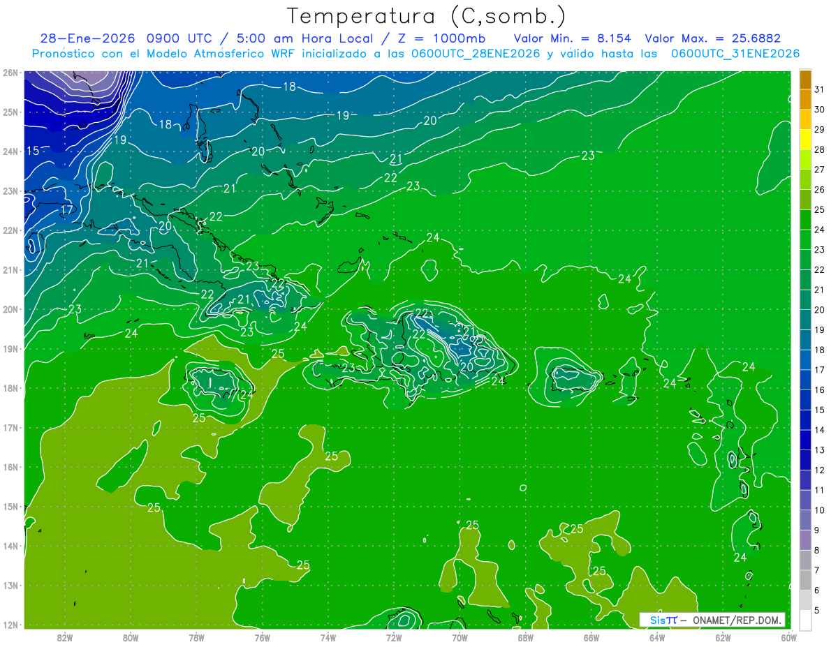Click the white swatch below legend value 5
The image size is (838, 647).
tap(805, 620)
